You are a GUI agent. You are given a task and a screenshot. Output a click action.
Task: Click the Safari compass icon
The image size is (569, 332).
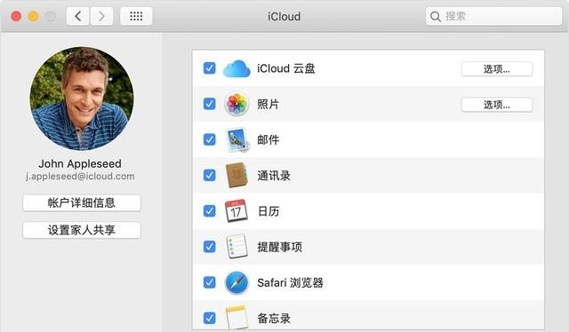point(236,282)
